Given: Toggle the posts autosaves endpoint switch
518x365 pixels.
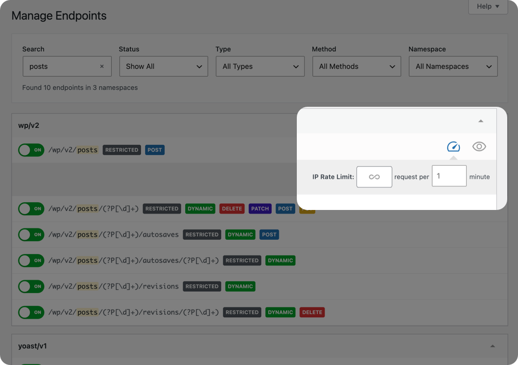Looking at the screenshot, I should pyautogui.click(x=31, y=235).
